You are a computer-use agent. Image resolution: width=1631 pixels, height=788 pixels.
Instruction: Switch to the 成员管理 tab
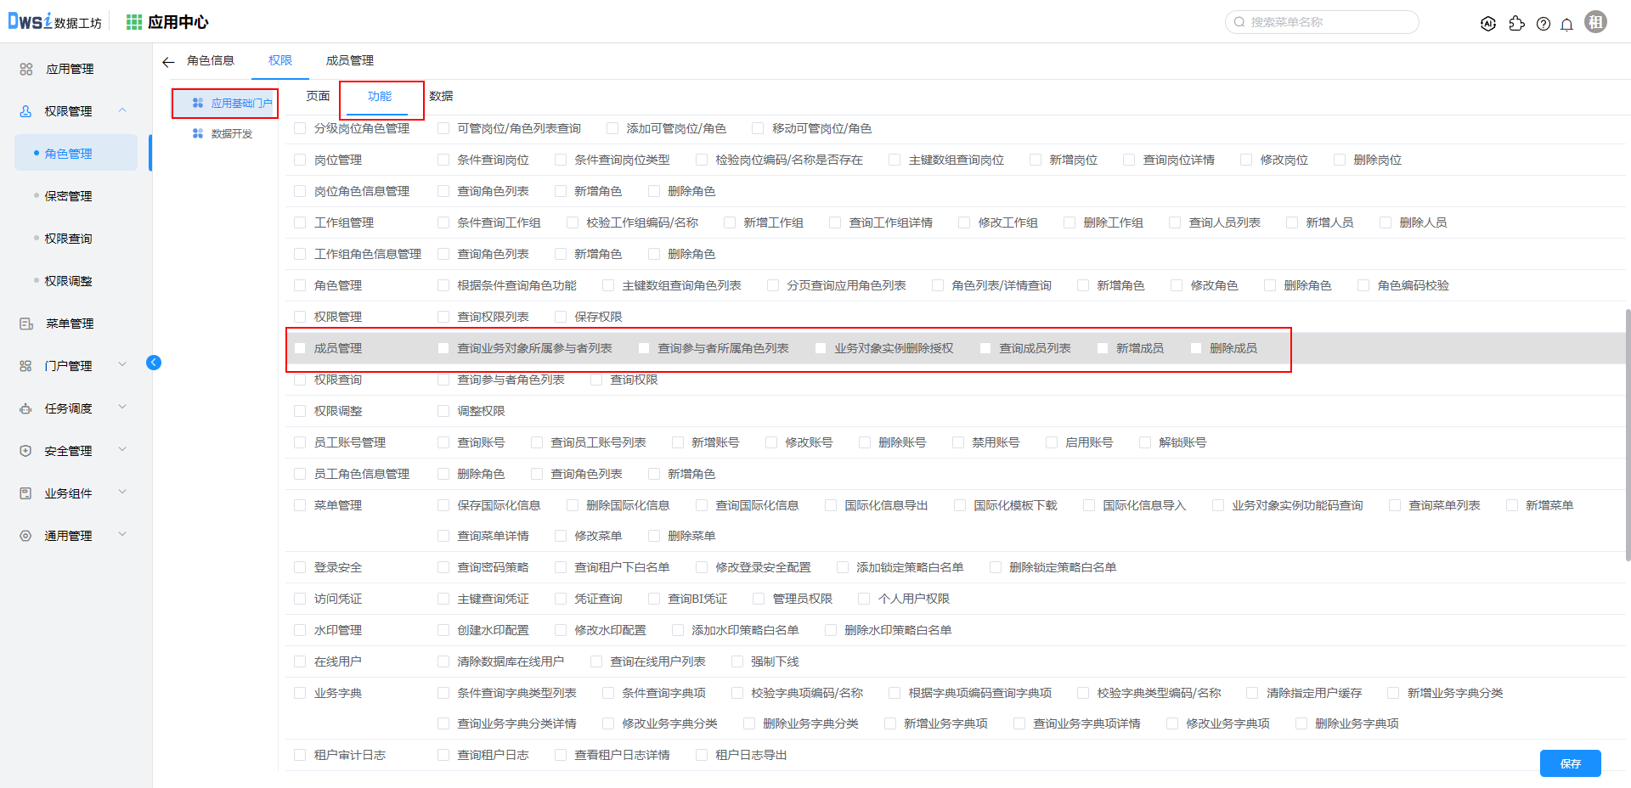click(350, 60)
